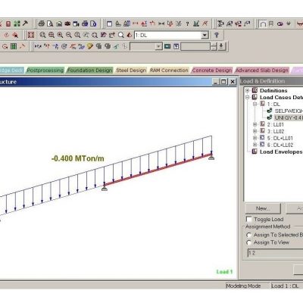Click the green grid table icon
The image size is (303, 303).
point(14,46)
